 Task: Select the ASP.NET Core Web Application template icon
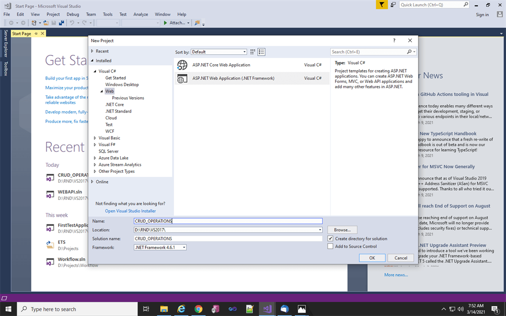tap(182, 65)
